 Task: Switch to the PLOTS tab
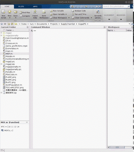21,7
